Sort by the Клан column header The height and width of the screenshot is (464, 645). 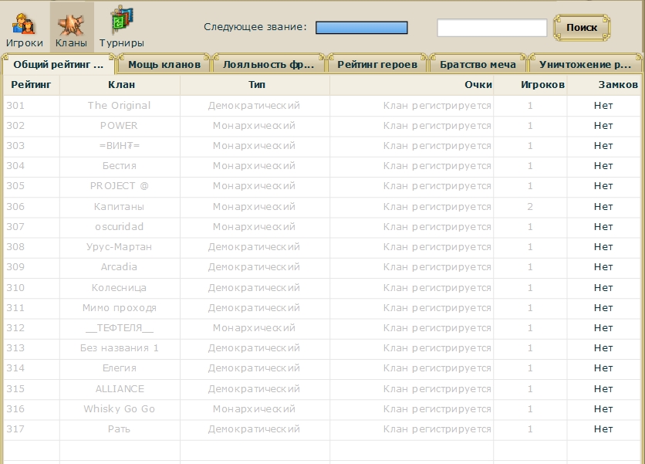pos(120,85)
